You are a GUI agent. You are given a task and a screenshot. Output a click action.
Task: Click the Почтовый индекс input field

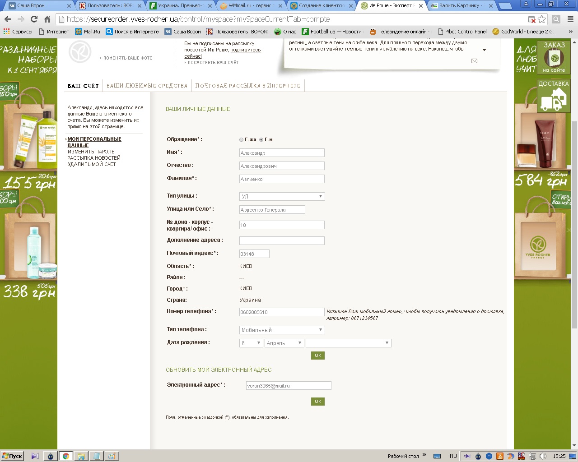click(254, 254)
